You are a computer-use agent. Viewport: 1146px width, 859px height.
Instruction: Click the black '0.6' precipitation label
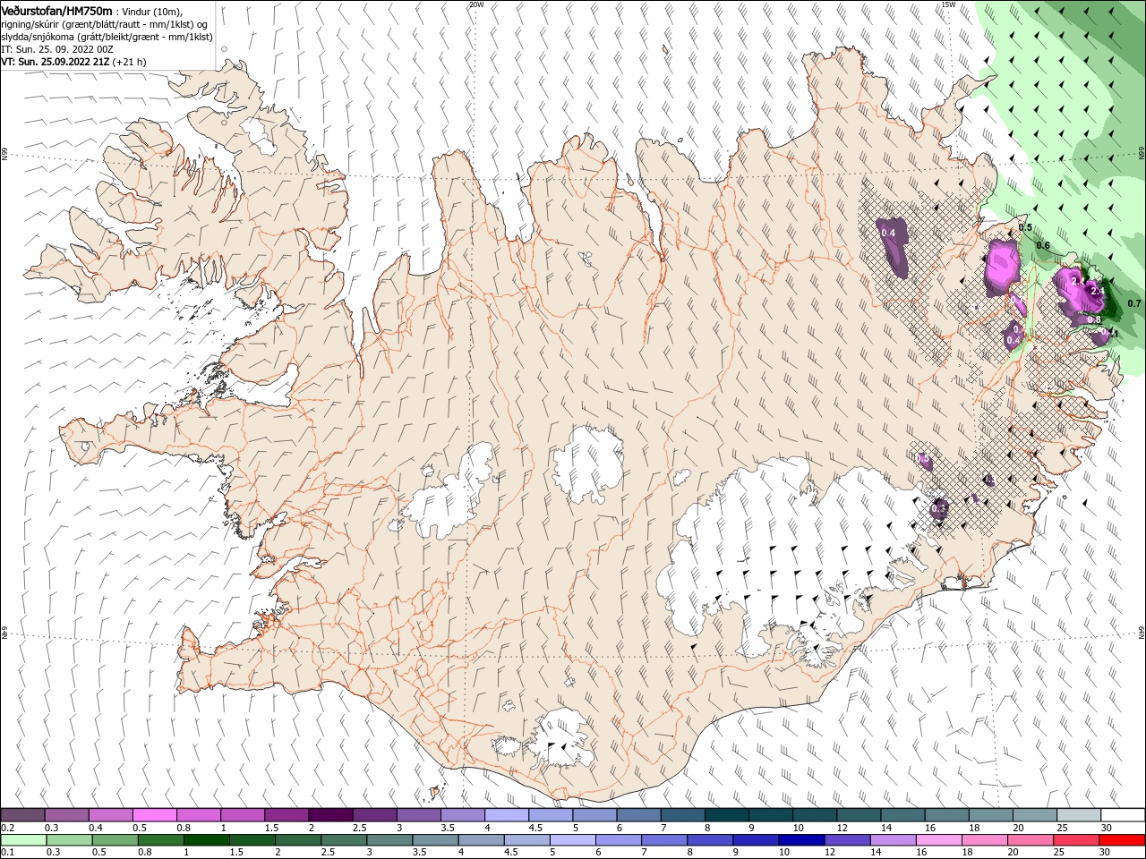(x=1043, y=245)
